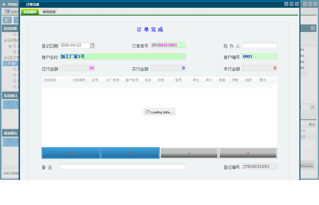This screenshot has width=319, height=205.
Task: Click the 信息窗口 panel header
Action: pos(10,96)
